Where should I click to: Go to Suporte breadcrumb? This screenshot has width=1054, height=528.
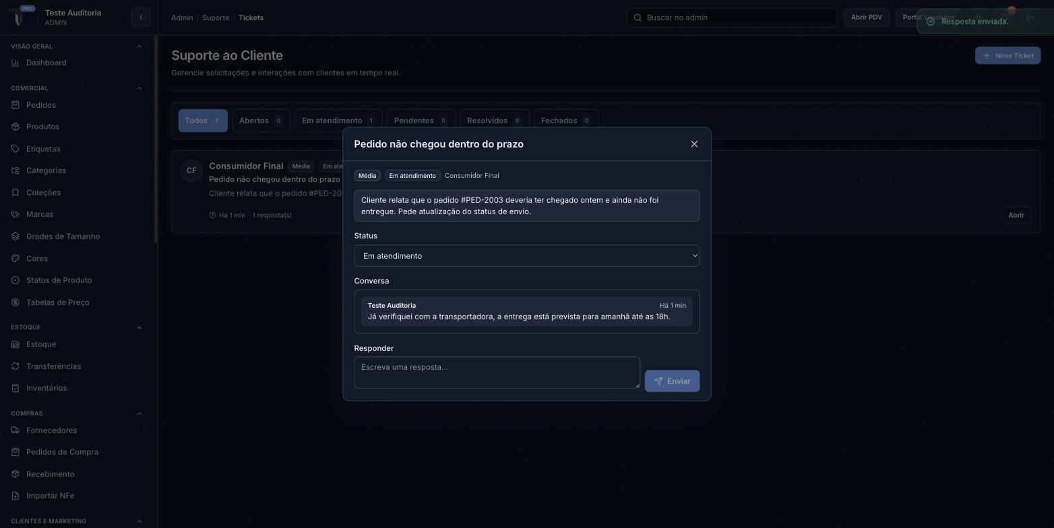click(216, 18)
